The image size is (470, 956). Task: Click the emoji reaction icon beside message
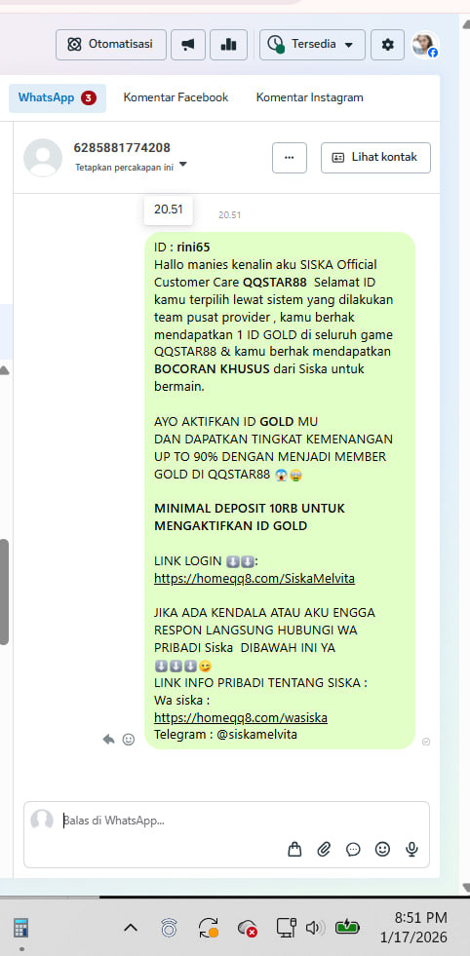pyautogui.click(x=128, y=739)
